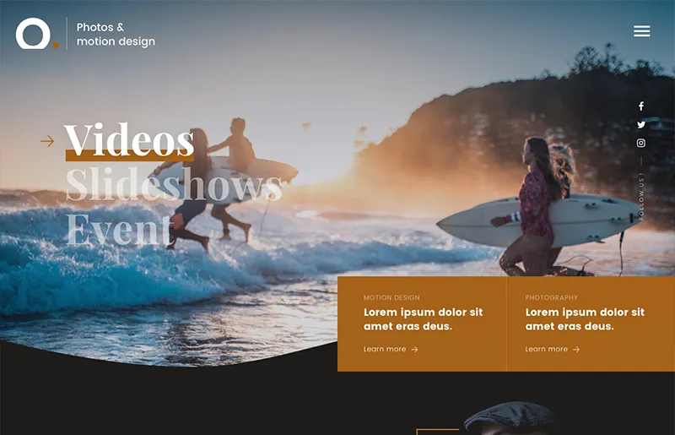Click the MOTION DESIGN category label
The width and height of the screenshot is (675, 435).
pyautogui.click(x=391, y=298)
